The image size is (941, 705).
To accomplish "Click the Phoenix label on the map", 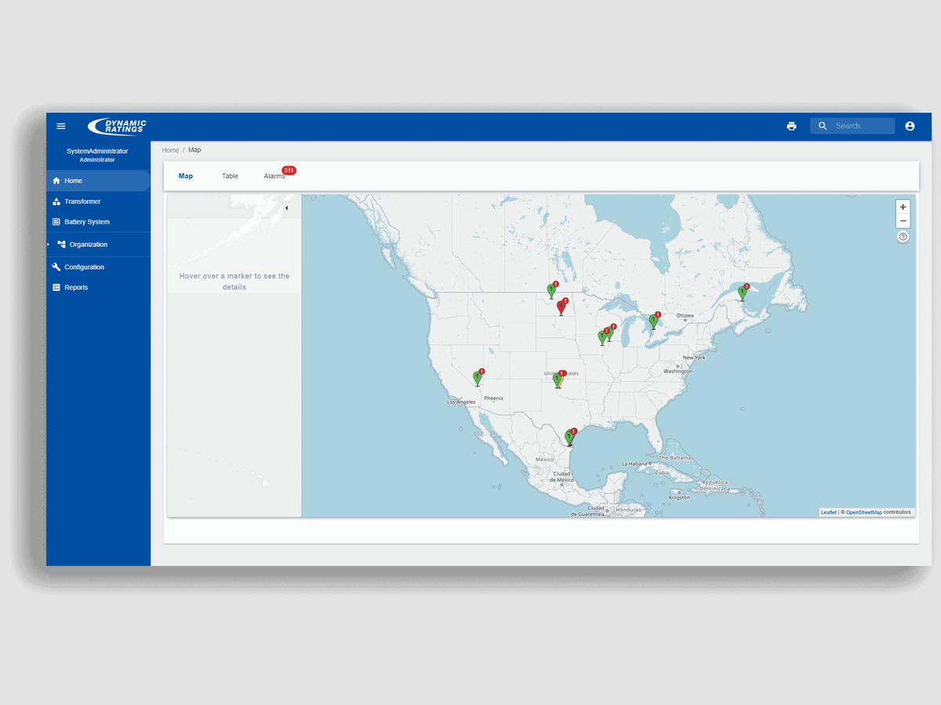I will [493, 398].
